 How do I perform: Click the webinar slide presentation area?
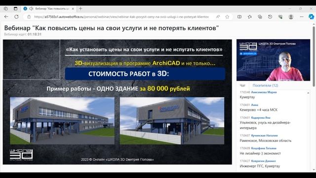118,102
